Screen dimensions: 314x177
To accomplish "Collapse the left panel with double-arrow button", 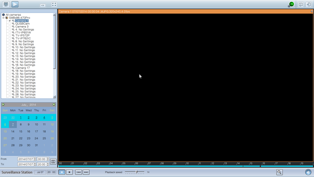I will coord(43,5).
